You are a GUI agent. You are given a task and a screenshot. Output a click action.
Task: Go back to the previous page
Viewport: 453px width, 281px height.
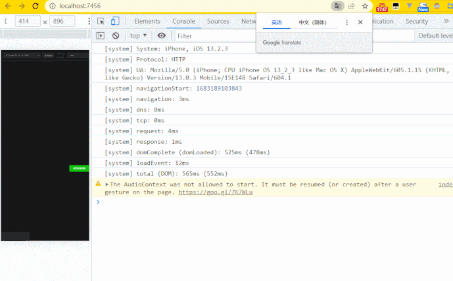pyautogui.click(x=8, y=6)
